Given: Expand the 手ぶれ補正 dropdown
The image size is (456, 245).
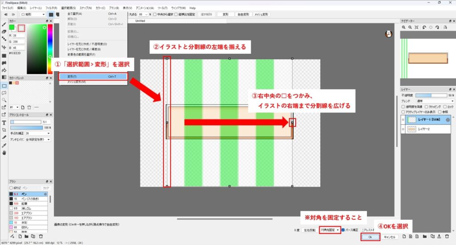Looking at the screenshot, I should (38, 133).
